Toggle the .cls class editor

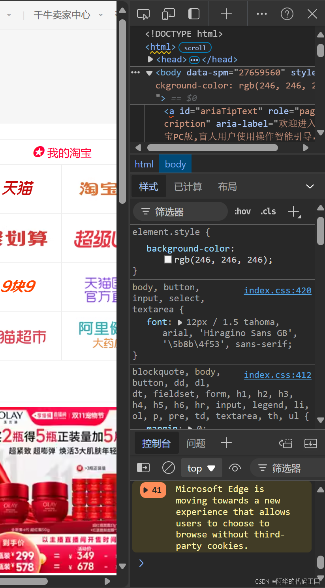point(268,212)
